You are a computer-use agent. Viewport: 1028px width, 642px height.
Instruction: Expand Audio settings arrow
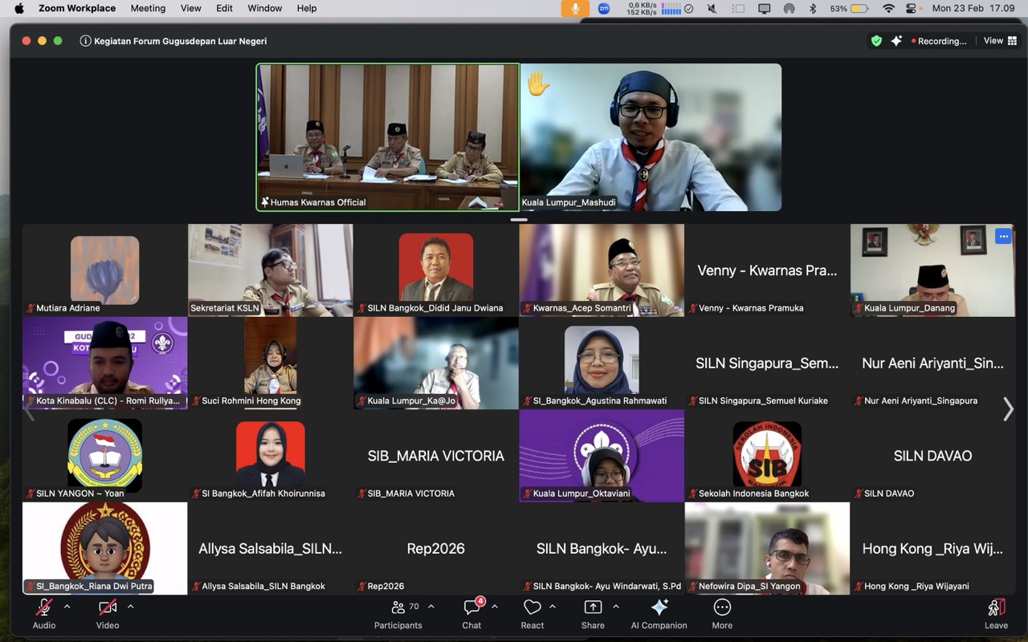67,607
